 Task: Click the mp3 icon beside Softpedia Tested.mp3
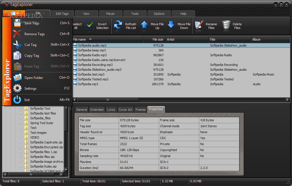coord(75,79)
